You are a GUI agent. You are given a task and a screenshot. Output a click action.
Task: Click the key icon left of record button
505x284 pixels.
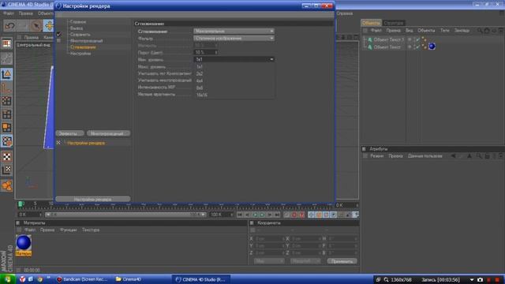(286, 215)
